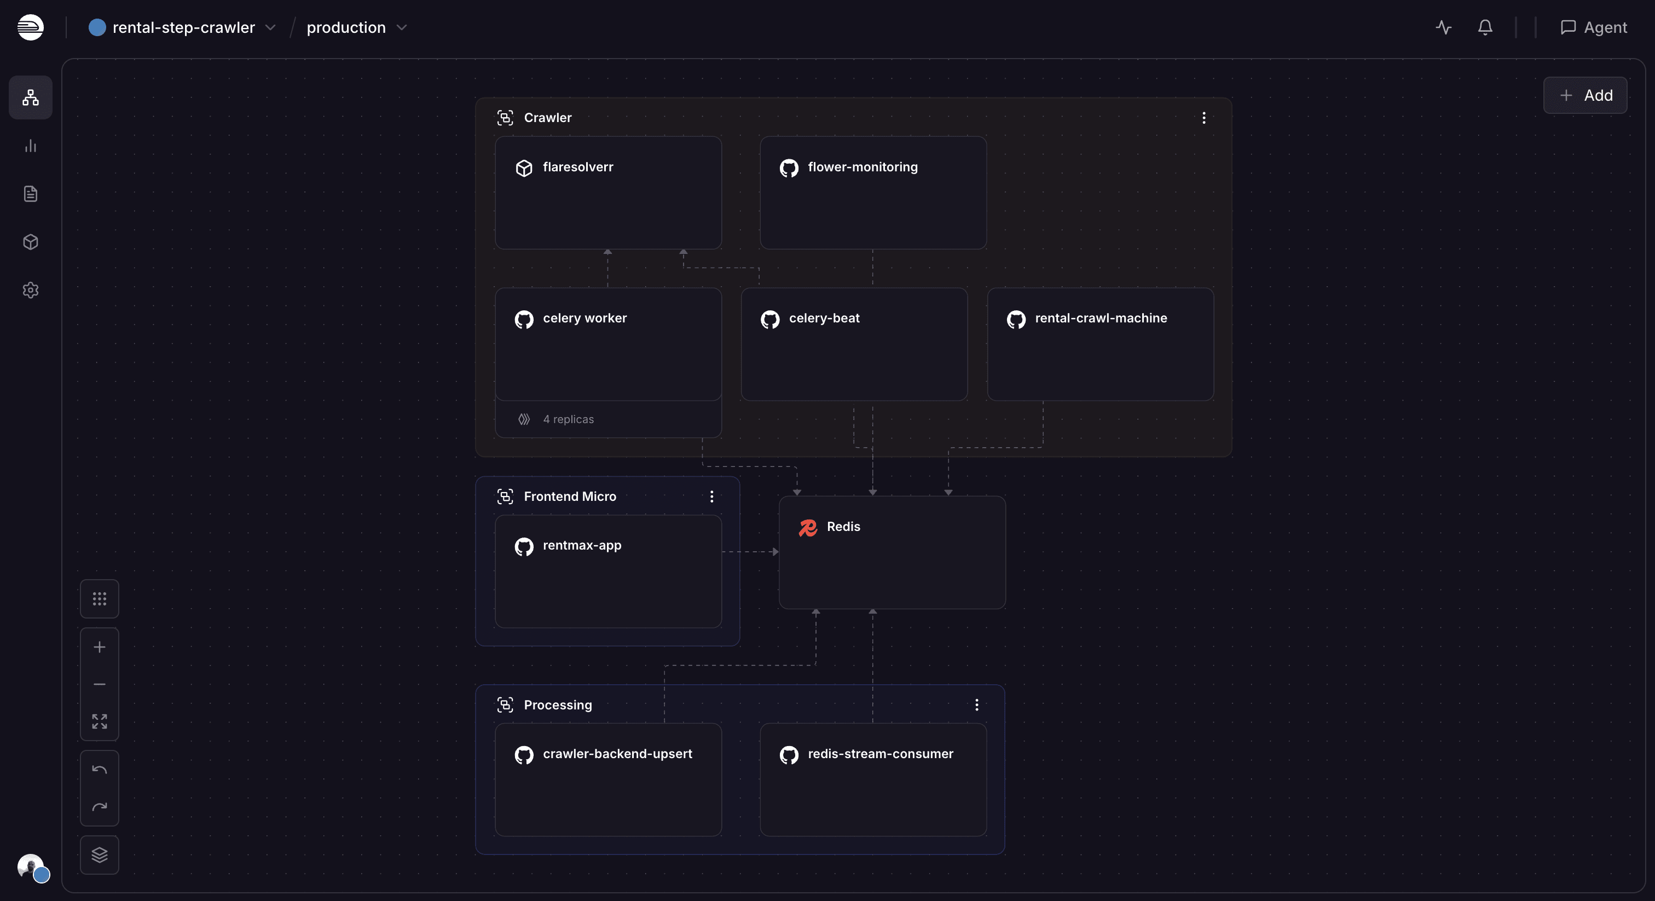Screen dimensions: 1655x901
Task: Open the rental-crawl-machine service
Action: (1101, 344)
